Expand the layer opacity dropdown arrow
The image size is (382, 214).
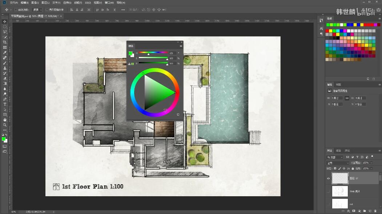coord(371,163)
